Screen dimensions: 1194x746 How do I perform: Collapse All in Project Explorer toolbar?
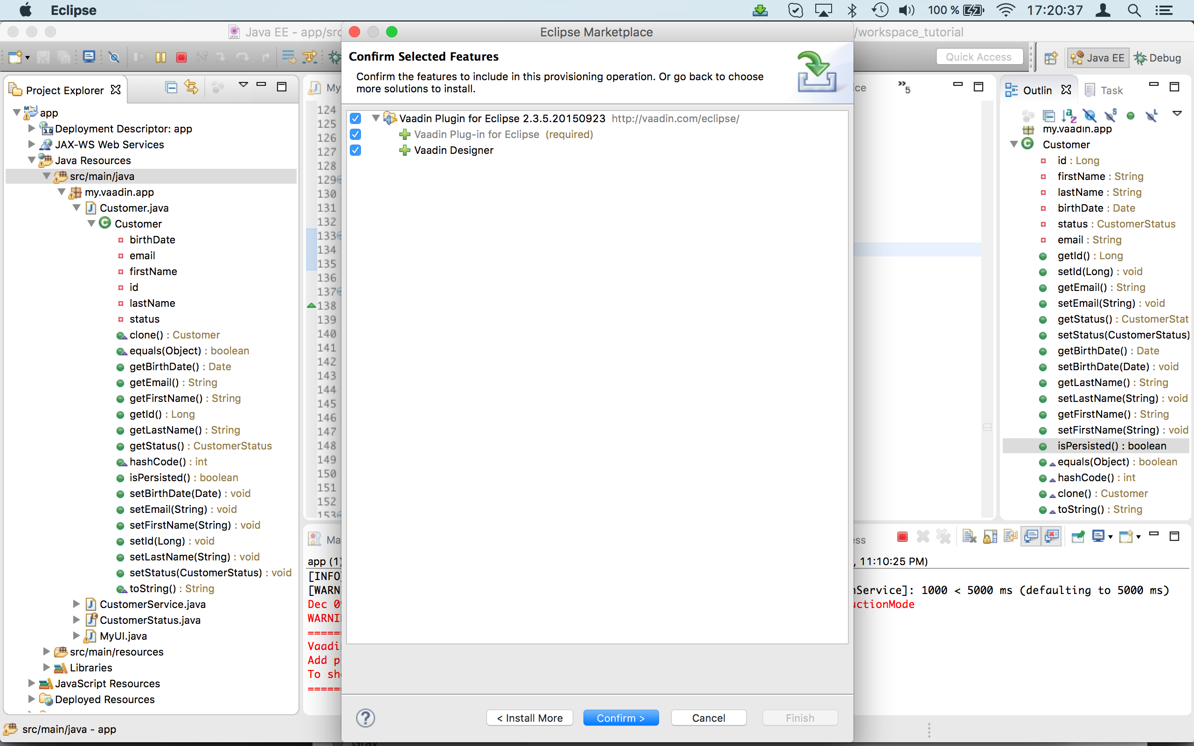pyautogui.click(x=171, y=88)
